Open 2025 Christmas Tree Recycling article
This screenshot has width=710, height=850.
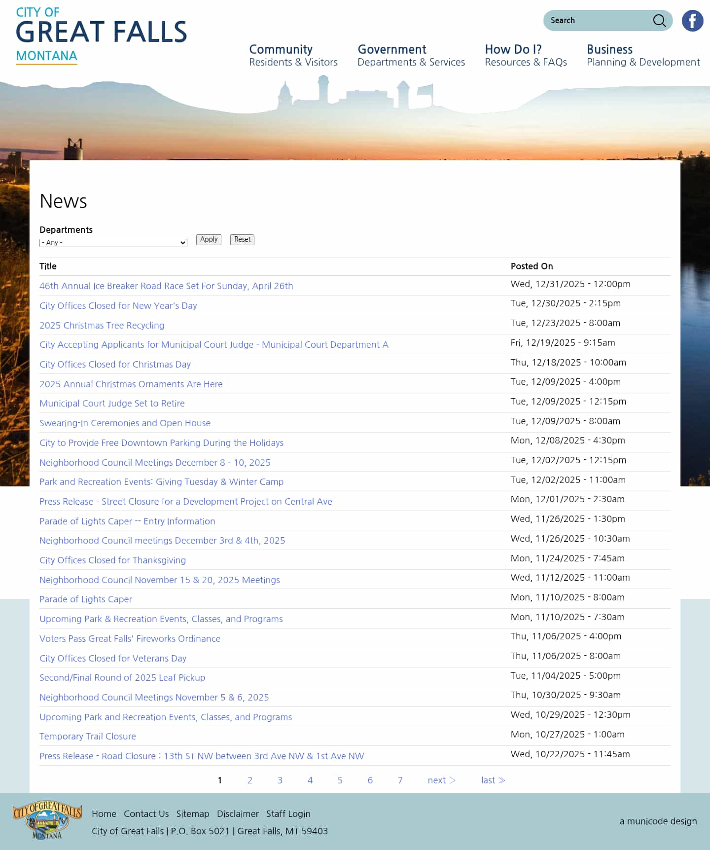point(102,325)
